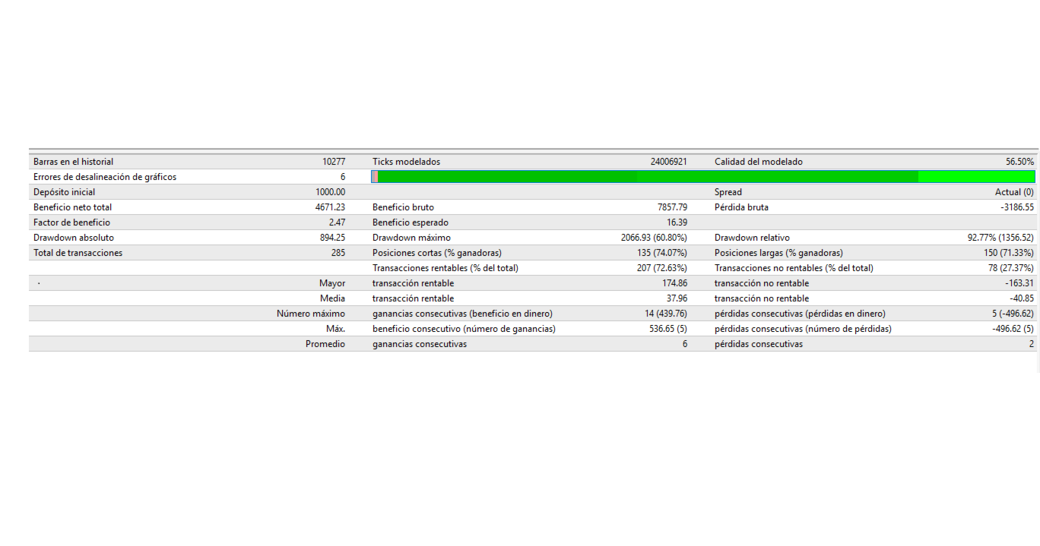Click the initial deposit value 1000.00

point(330,192)
